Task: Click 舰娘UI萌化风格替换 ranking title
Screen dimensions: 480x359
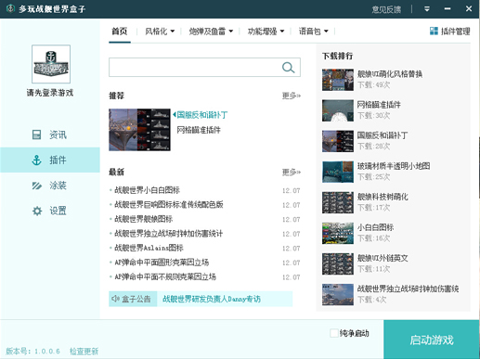Action: tap(390, 74)
